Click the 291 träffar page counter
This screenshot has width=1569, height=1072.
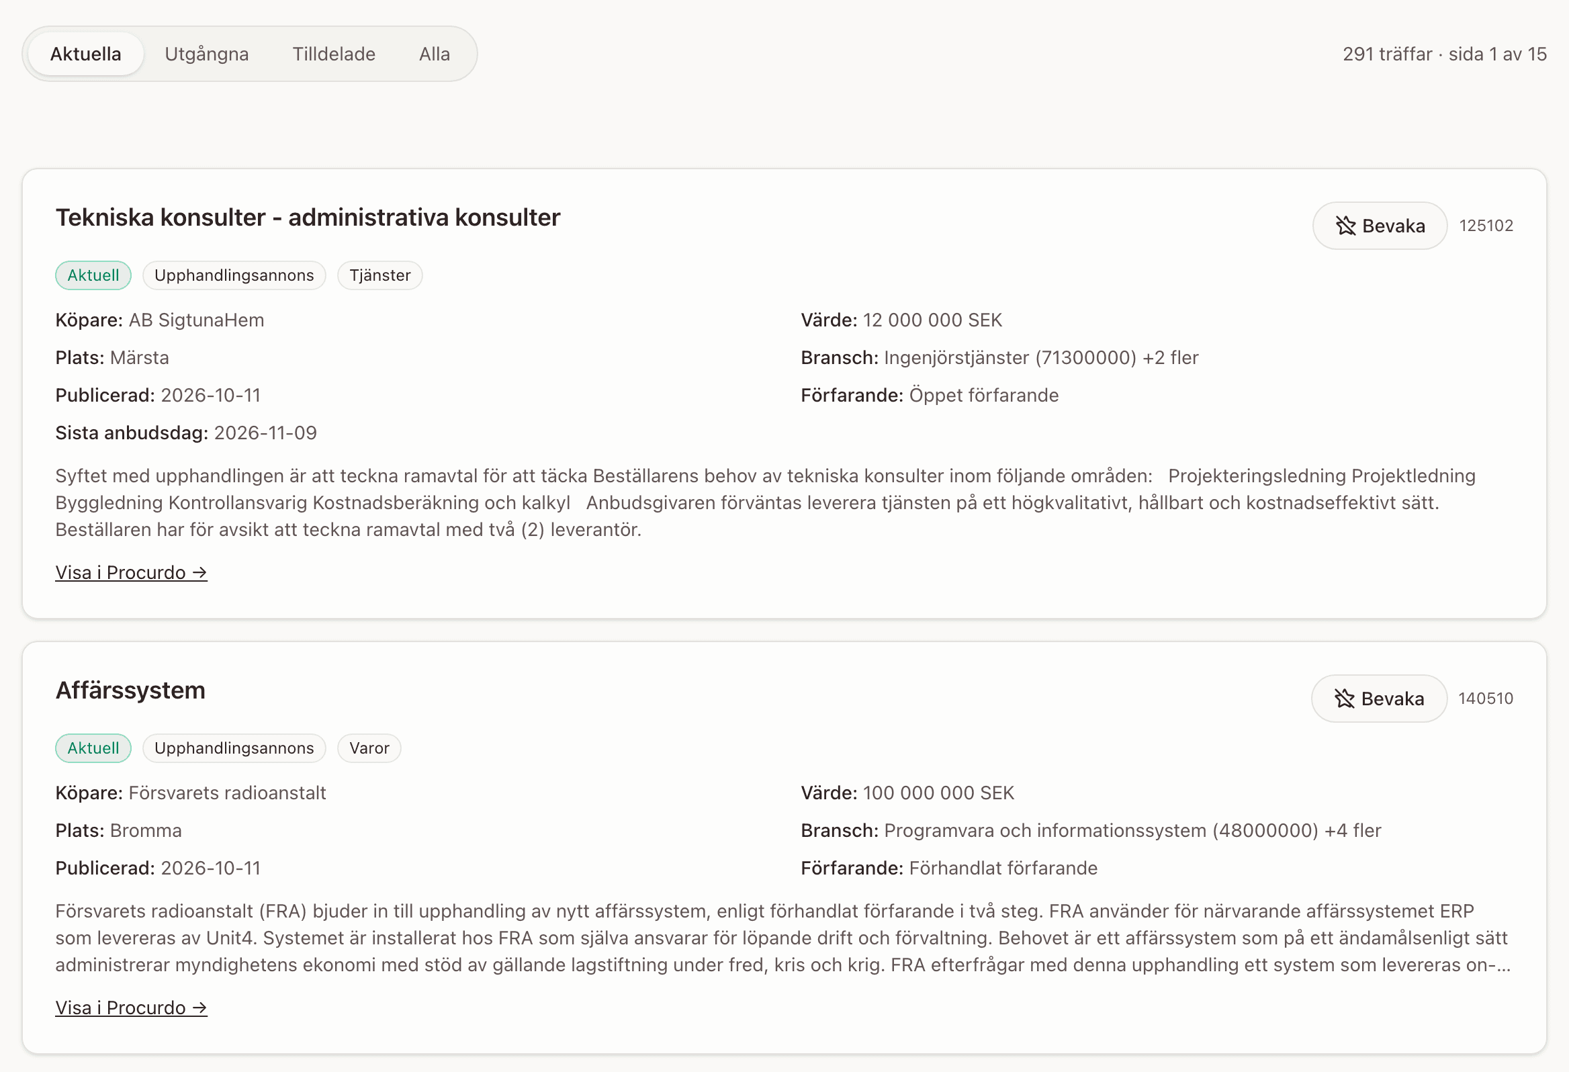click(x=1444, y=54)
